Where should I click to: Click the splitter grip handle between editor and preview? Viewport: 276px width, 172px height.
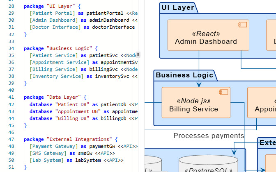click(x=138, y=55)
